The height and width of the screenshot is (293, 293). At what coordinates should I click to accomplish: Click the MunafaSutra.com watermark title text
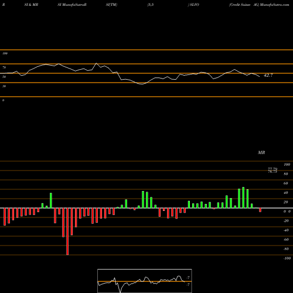(275, 5)
